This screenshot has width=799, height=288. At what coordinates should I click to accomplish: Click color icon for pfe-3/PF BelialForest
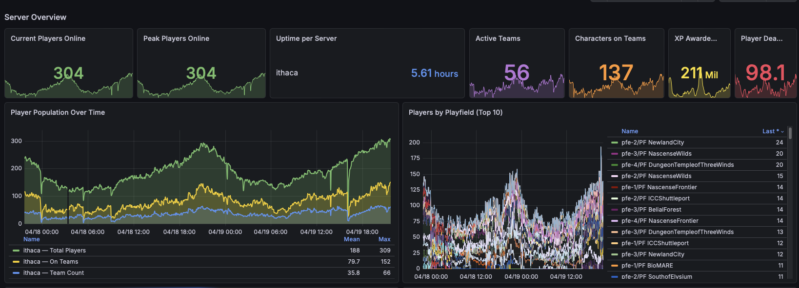coord(614,210)
